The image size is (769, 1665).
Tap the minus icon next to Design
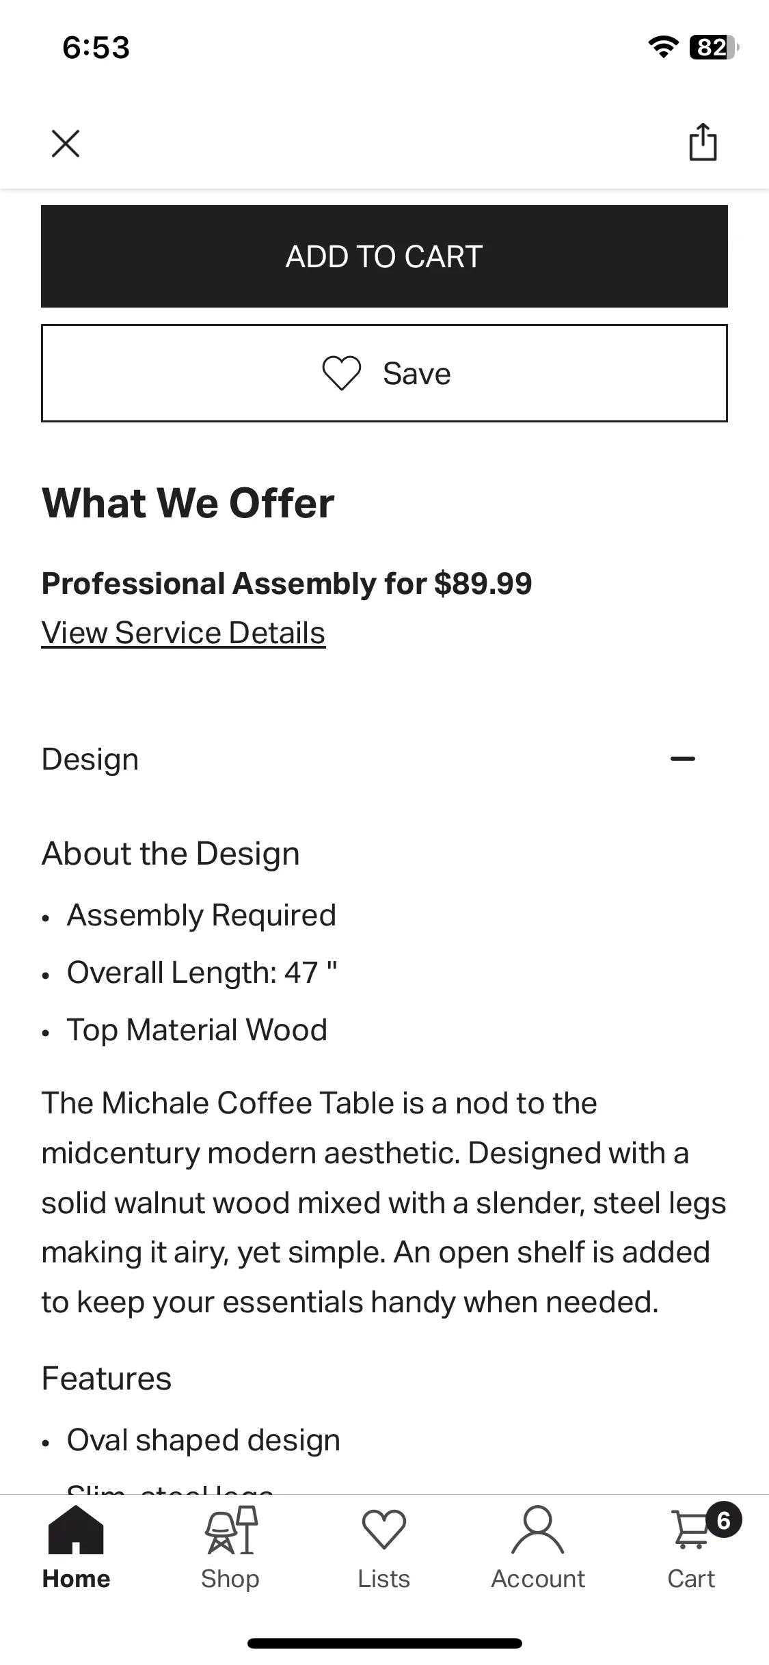pyautogui.click(x=683, y=759)
